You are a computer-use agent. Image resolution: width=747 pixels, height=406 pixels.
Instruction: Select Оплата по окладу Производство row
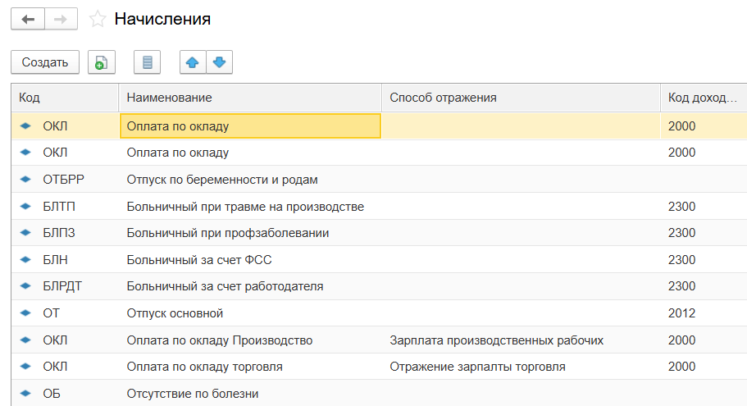379,340
